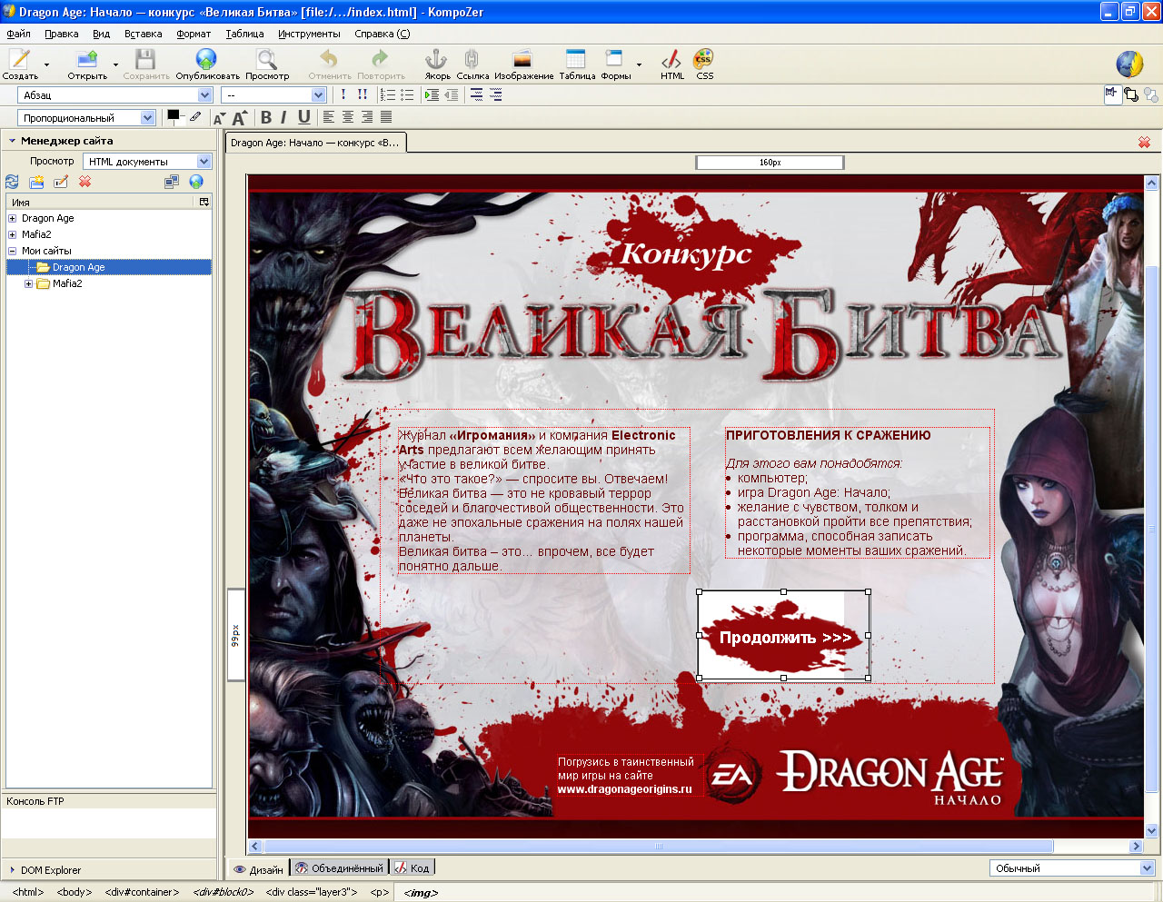Screen dimensions: 1163x902
Task: Open the CSS editor icon
Action: tap(704, 63)
